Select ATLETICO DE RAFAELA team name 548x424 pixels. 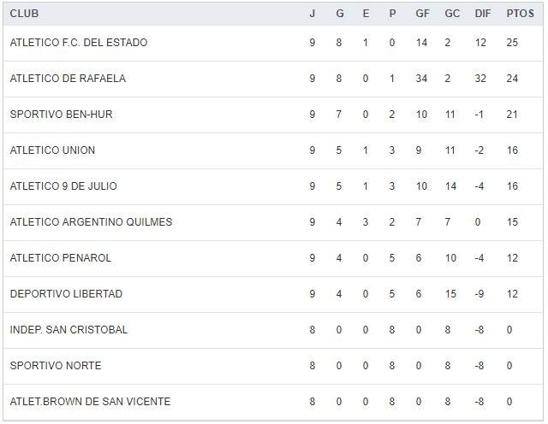click(x=68, y=79)
